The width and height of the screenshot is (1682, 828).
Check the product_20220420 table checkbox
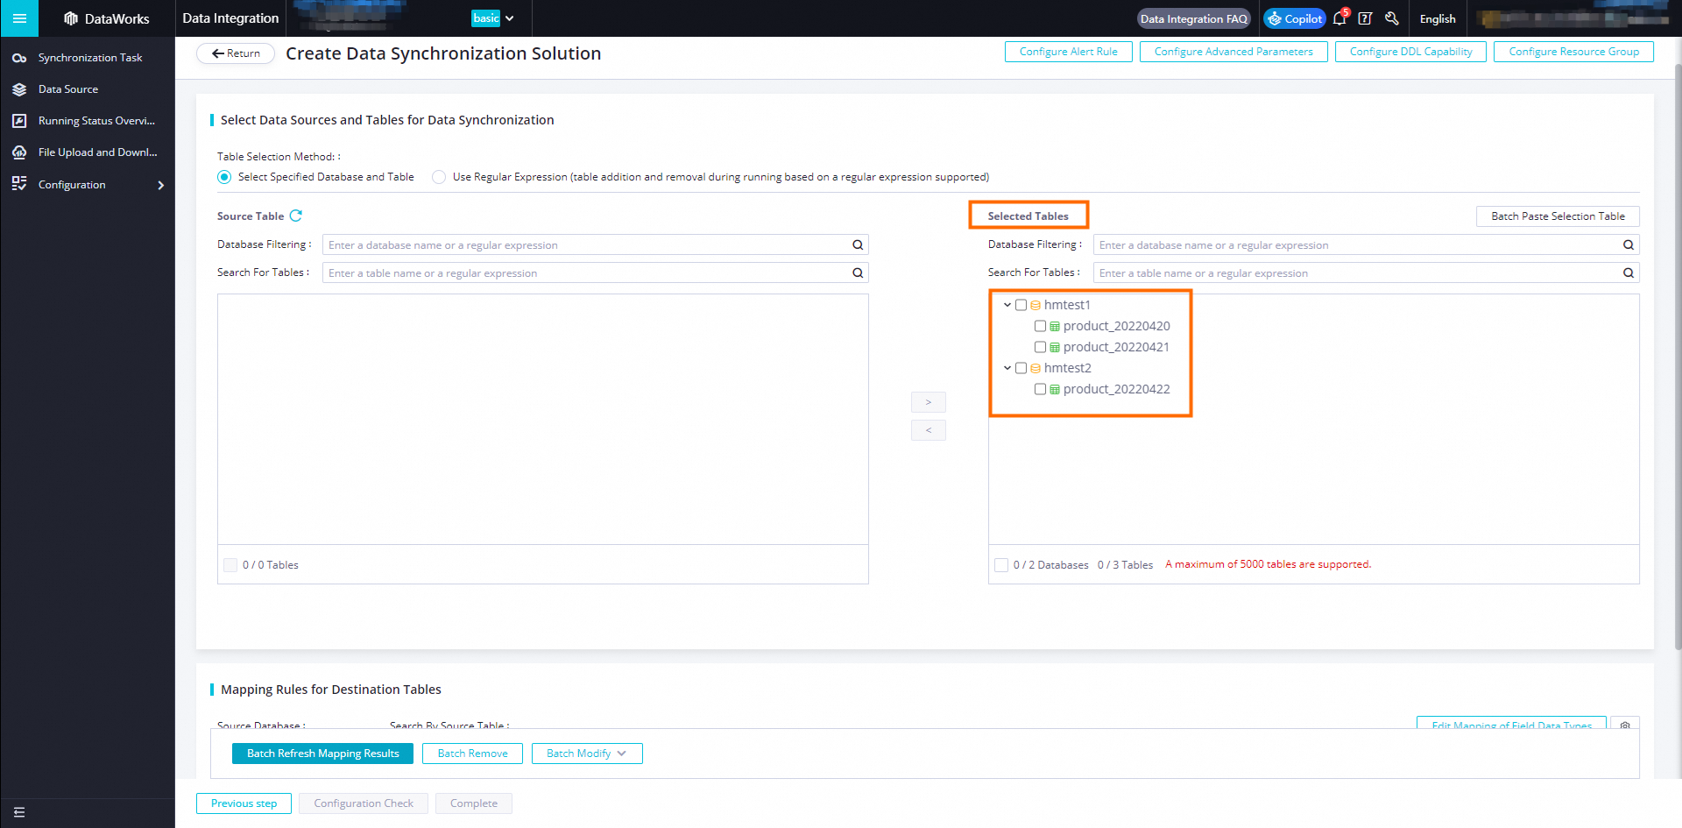click(x=1040, y=326)
